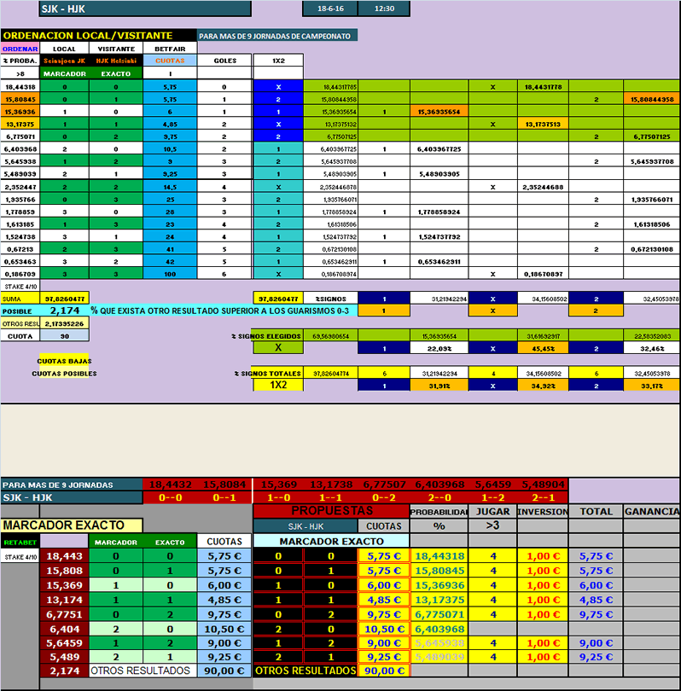
Task: Click the ORDENACION LOCAL/VISITANTE header
Action: coord(99,35)
